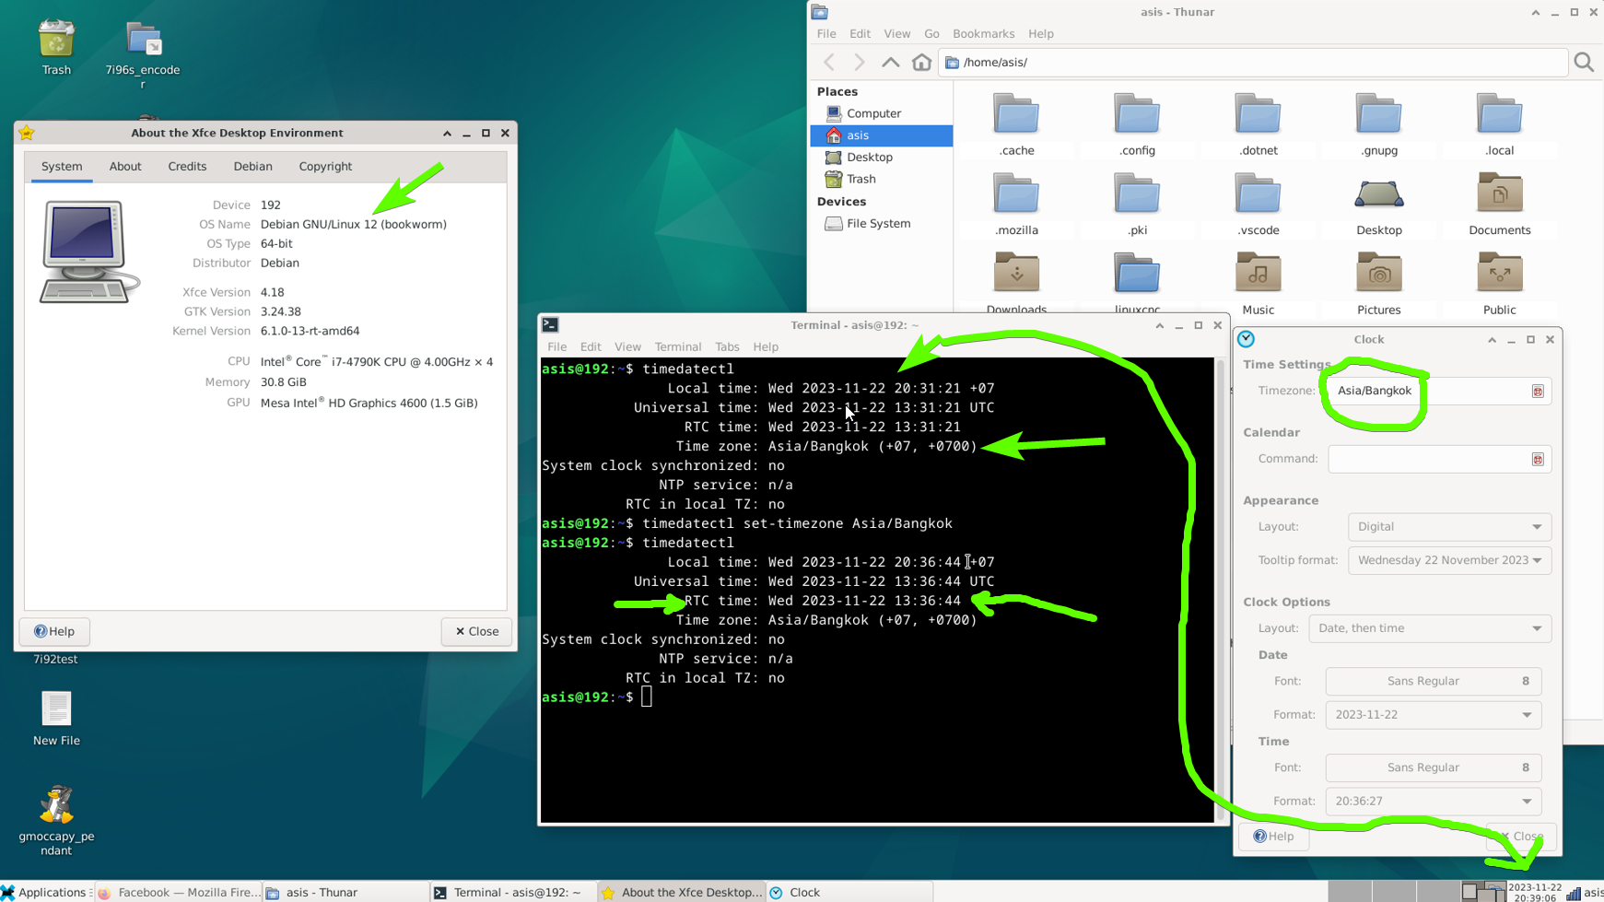The width and height of the screenshot is (1604, 902).
Task: Click the Calendar command field icon in Clock
Action: pos(1538,460)
